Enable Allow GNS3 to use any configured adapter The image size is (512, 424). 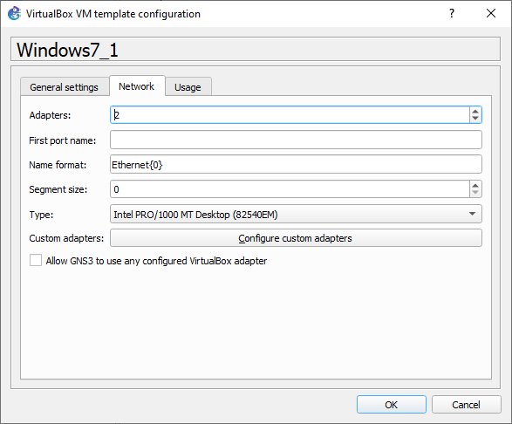(36, 261)
